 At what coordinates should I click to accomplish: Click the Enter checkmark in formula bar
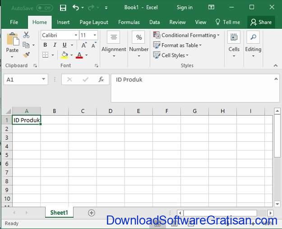tap(85, 80)
